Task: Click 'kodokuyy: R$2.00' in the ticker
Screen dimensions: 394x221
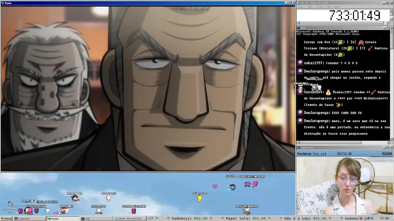Action: (x=190, y=219)
